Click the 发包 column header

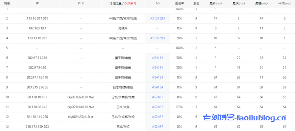[x=196, y=4]
